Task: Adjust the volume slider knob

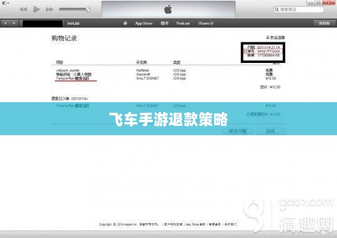Action: coord(88,9)
